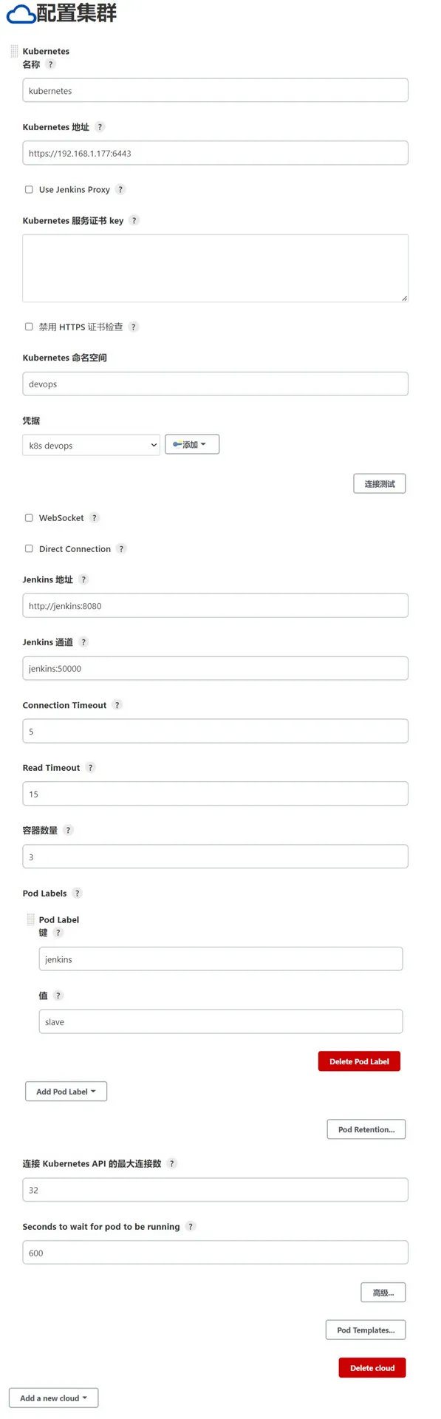Show help for Read Timeout

tap(90, 768)
